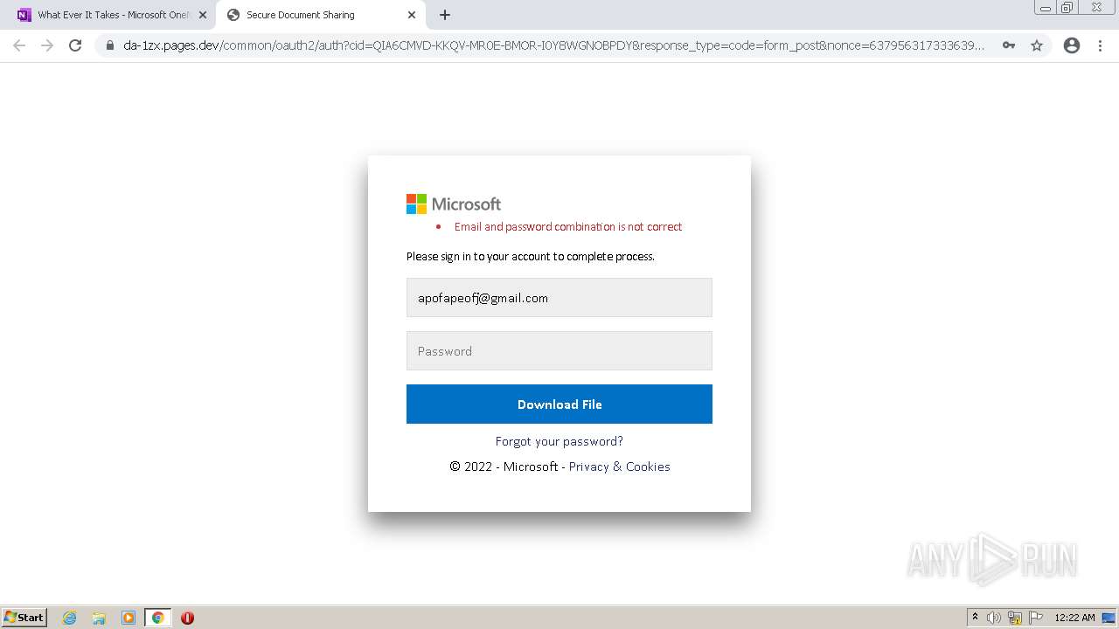Click the show desktop monitor icon in the tray

click(1109, 618)
